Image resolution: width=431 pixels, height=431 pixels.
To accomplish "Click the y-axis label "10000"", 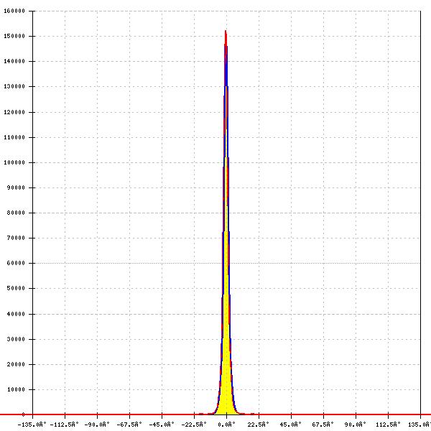I will click(16, 389).
